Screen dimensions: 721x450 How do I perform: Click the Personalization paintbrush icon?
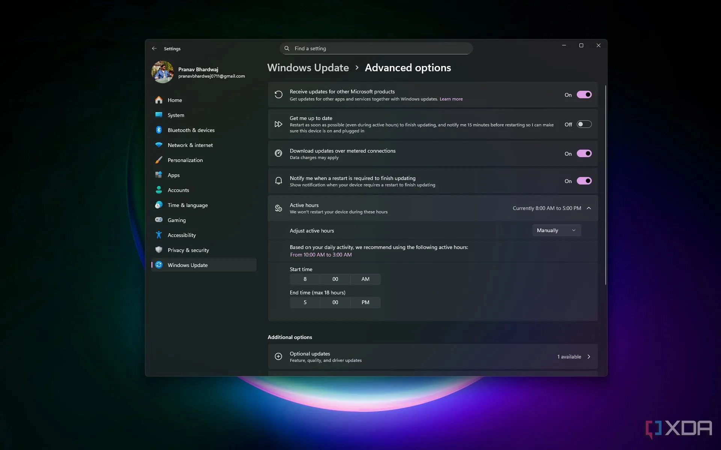pyautogui.click(x=159, y=160)
